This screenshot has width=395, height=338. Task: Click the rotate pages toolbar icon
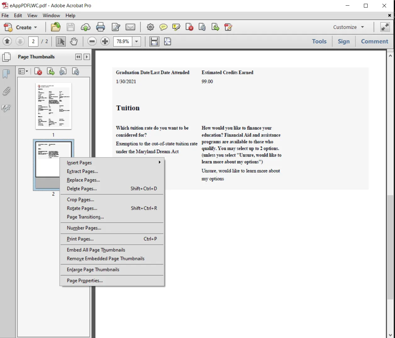coord(202,27)
